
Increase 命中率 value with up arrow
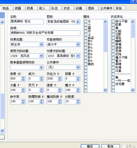[x=23, y=101]
